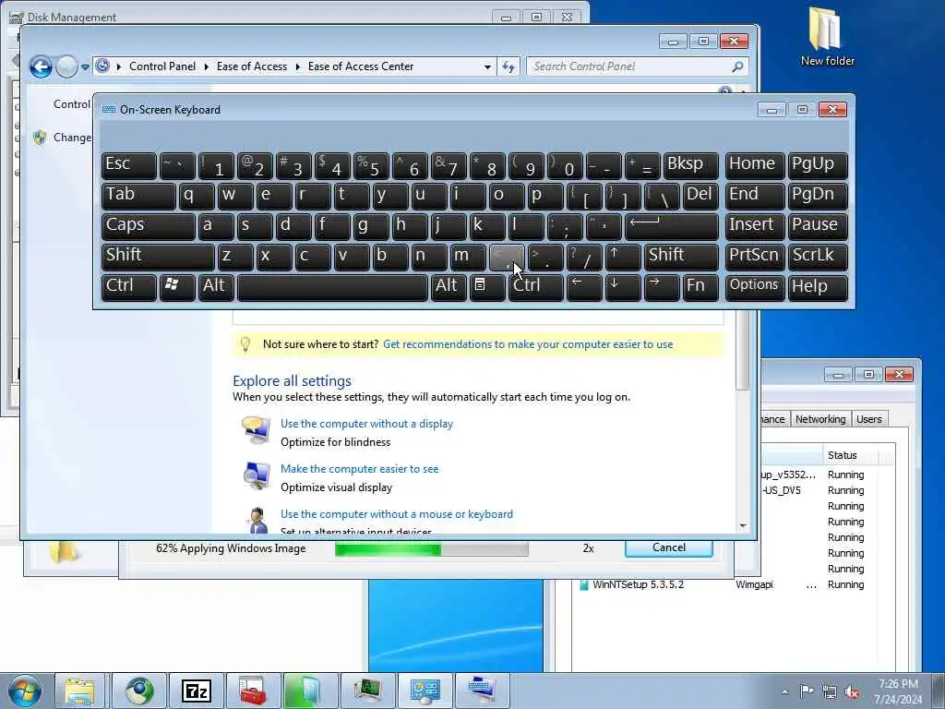The width and height of the screenshot is (945, 709).
Task: Select the New folder desktop icon
Action: [x=827, y=36]
